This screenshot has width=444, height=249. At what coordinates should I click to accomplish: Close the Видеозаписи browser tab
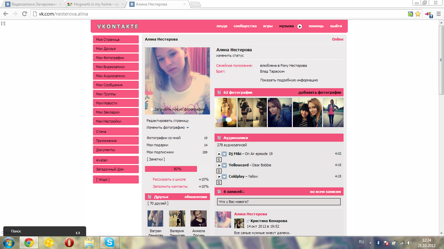tap(60, 4)
